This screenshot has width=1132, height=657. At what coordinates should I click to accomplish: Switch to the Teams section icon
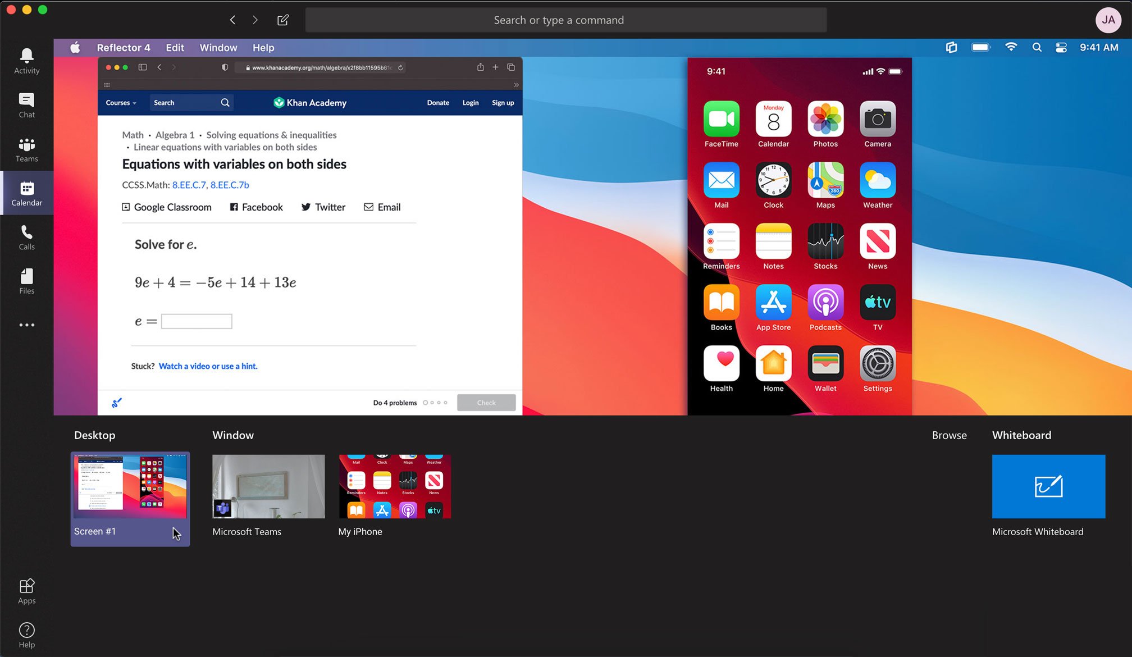pos(26,148)
